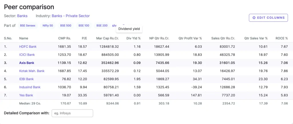Click HDFC Bank CMP value 1681.35
The image size is (293, 124).
pos(64,47)
